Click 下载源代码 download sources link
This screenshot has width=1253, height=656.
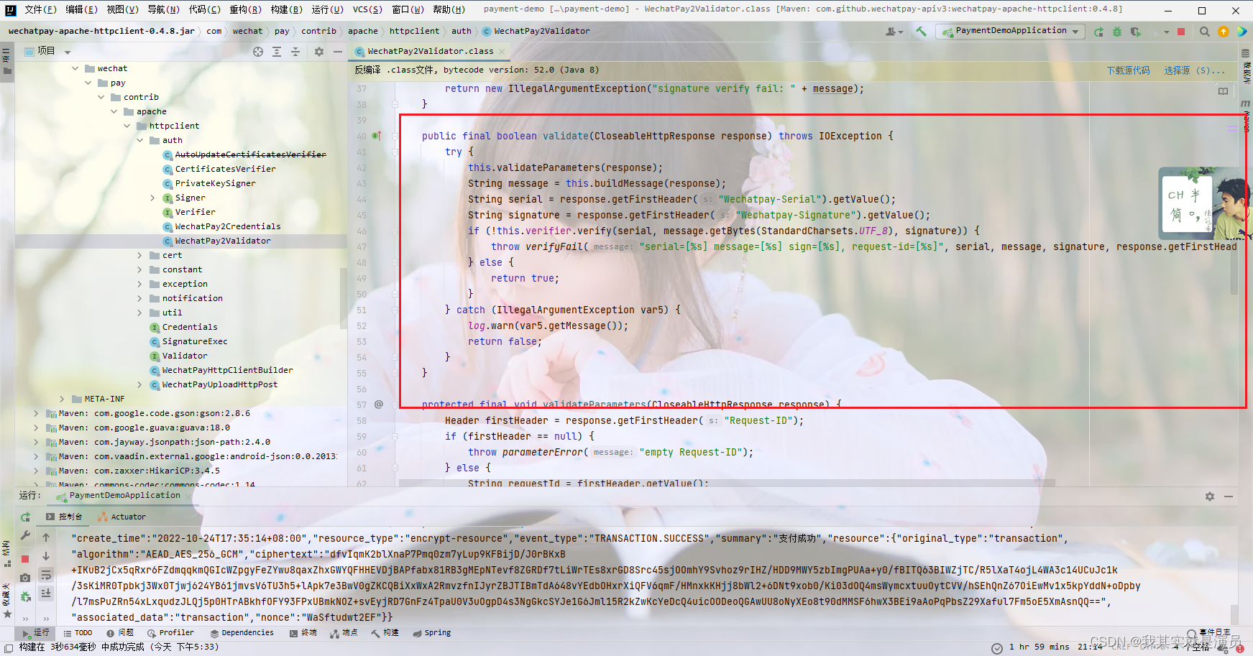tap(1128, 70)
